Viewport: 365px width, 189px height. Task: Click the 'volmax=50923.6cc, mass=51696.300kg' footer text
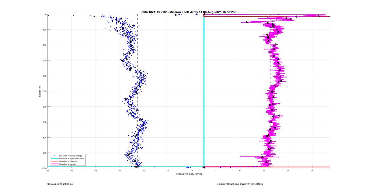pos(240,184)
